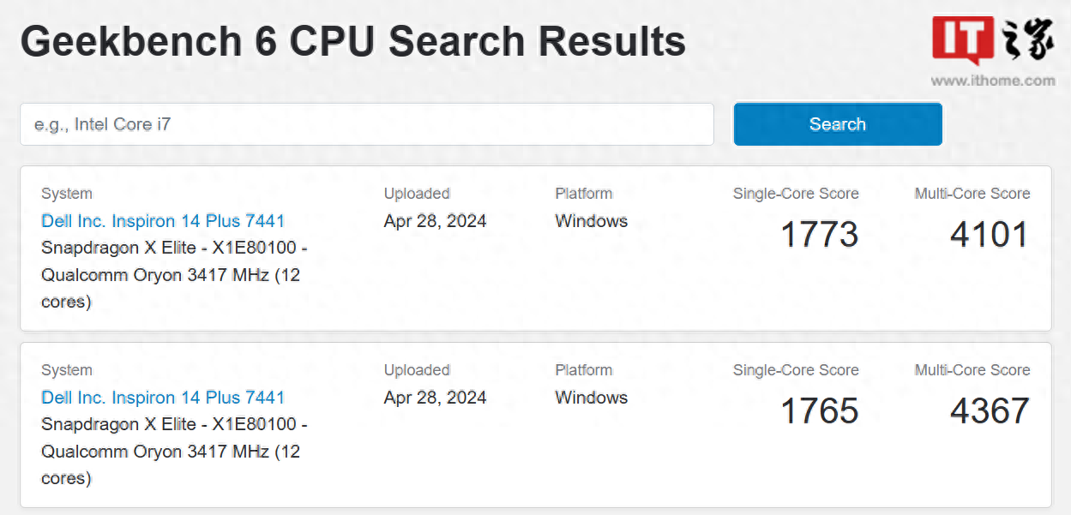The image size is (1071, 515).
Task: Click Windows platform in the first result
Action: point(591,221)
